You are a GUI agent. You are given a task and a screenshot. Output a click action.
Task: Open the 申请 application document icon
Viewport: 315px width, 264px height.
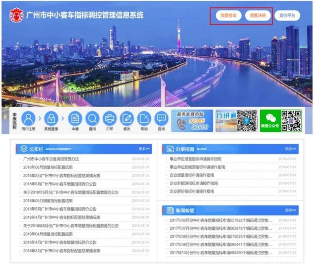click(75, 118)
